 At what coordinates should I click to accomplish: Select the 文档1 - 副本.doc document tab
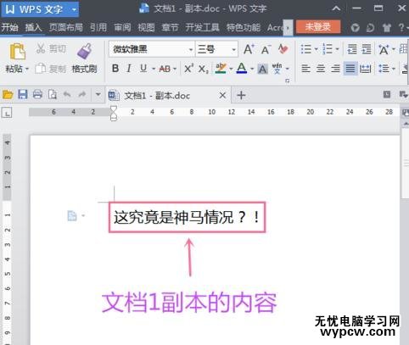[168, 95]
